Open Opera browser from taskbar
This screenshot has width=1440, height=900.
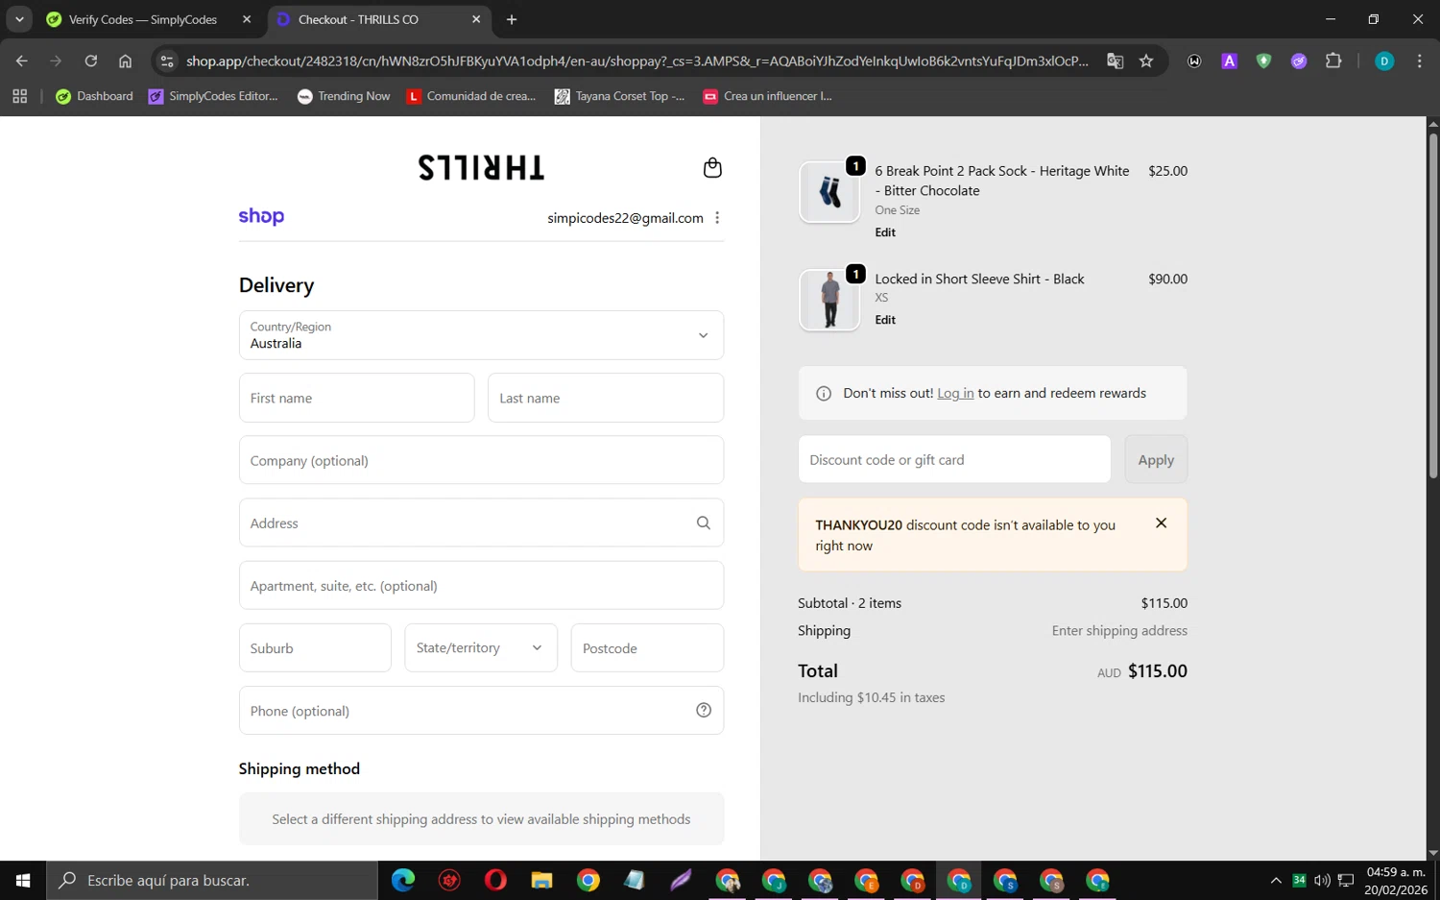pos(495,880)
